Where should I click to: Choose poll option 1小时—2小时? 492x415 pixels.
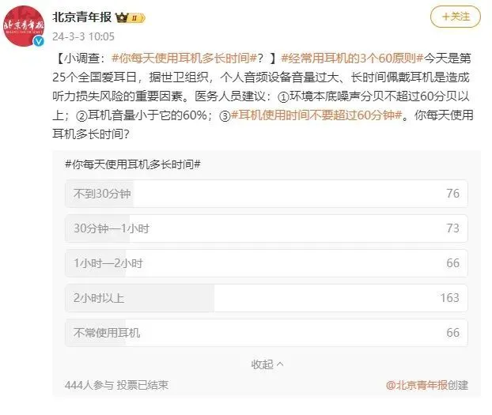point(267,263)
